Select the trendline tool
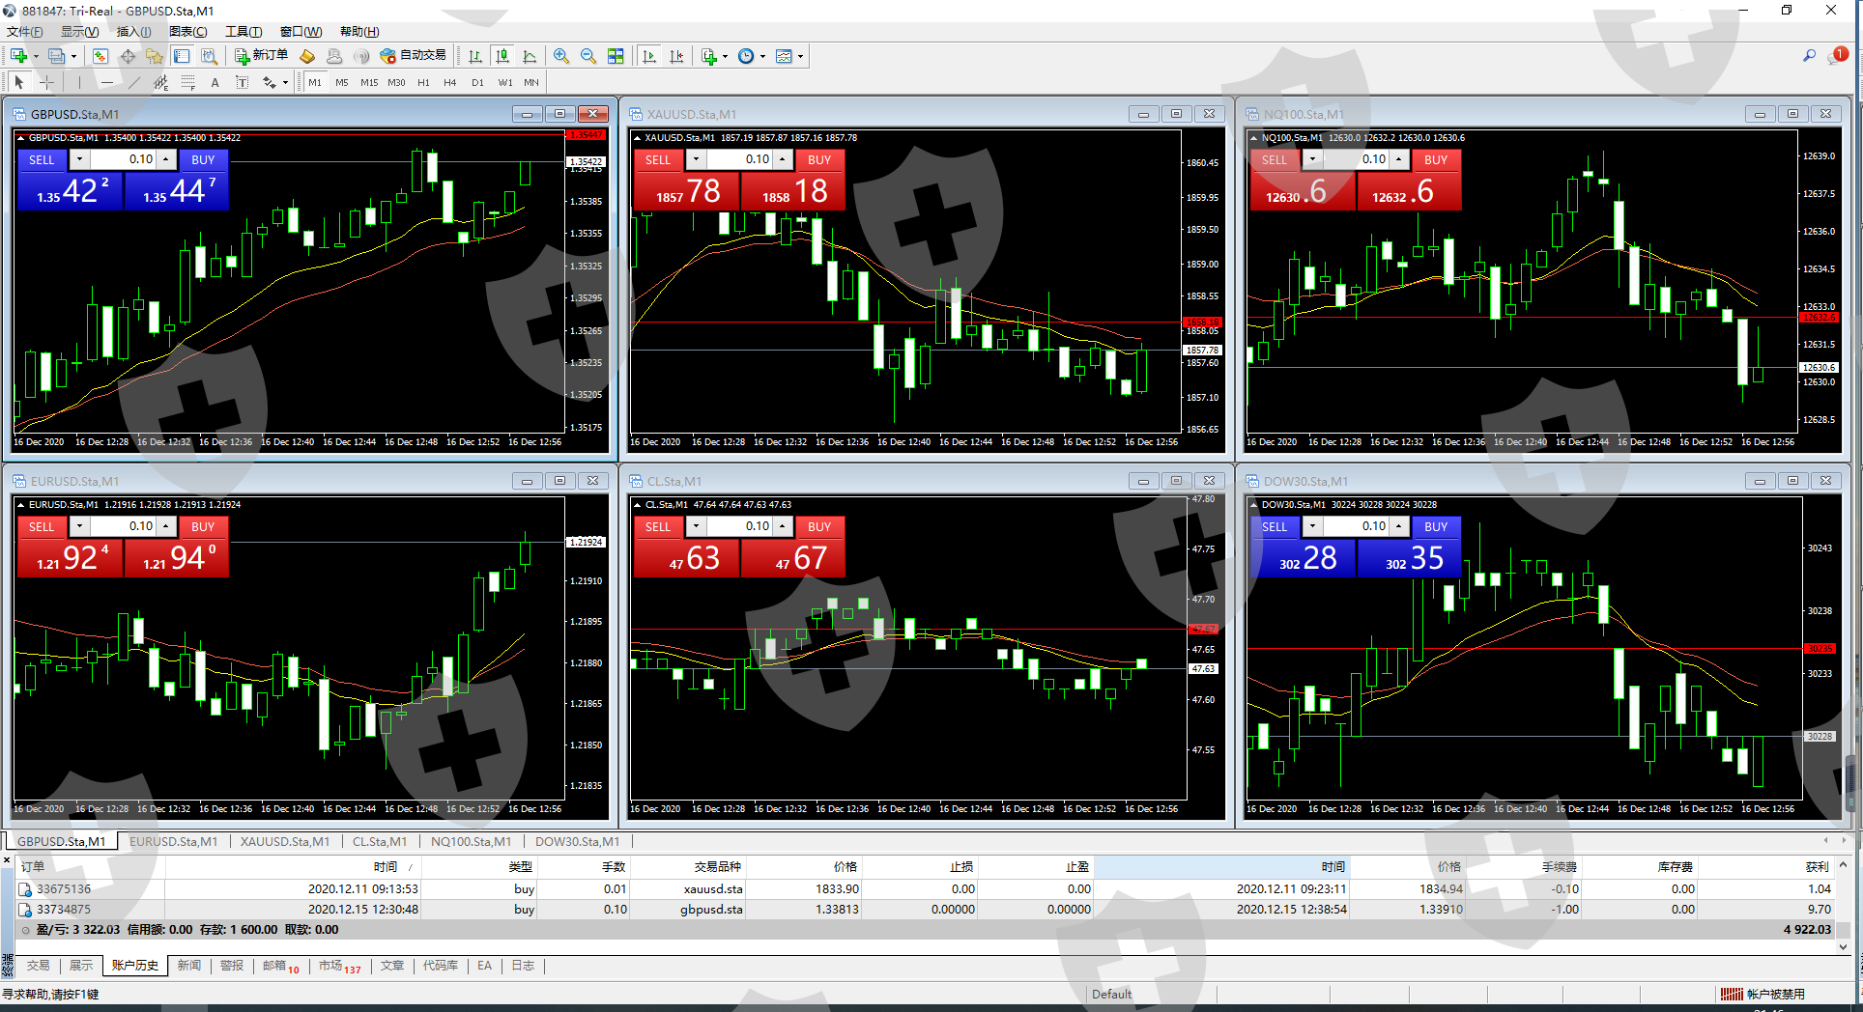 133,83
